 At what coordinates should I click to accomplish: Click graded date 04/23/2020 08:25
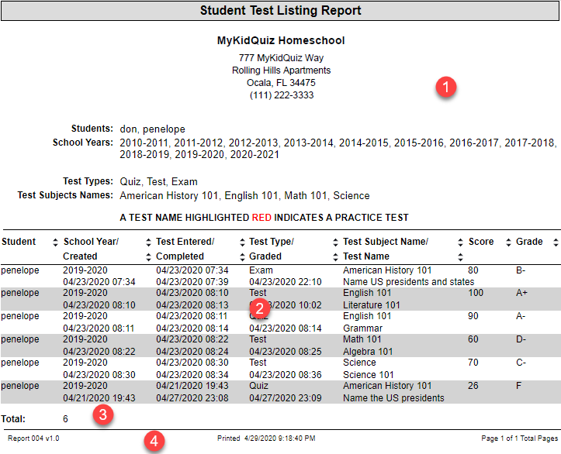click(x=285, y=352)
